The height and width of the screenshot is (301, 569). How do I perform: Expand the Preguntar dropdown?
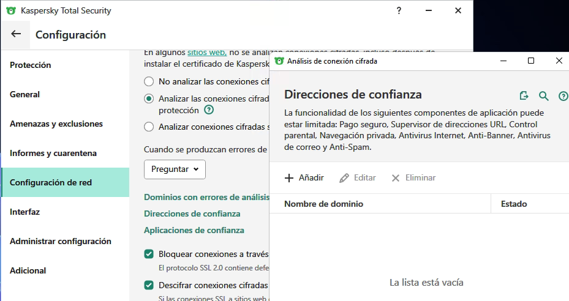[175, 169]
